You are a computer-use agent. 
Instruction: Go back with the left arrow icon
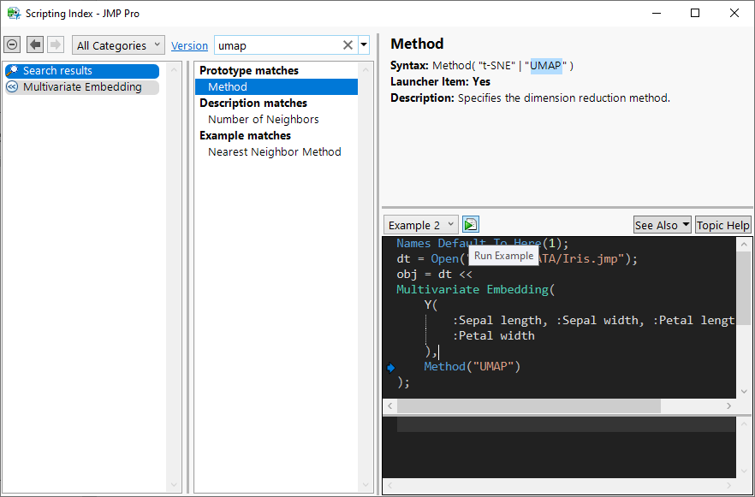pyautogui.click(x=35, y=45)
